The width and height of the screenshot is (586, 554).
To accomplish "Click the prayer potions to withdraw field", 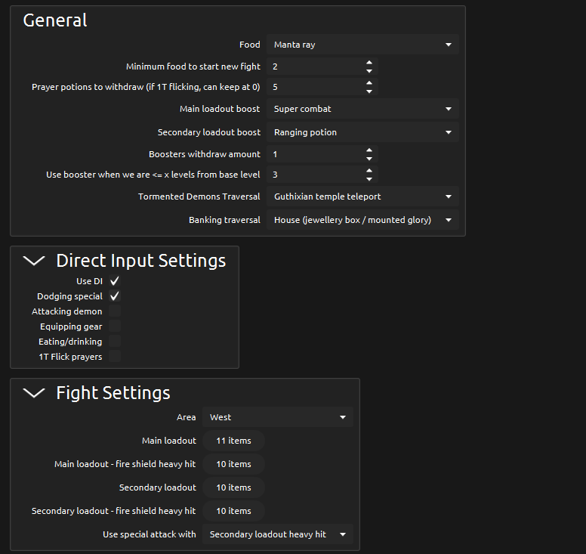I will (314, 87).
